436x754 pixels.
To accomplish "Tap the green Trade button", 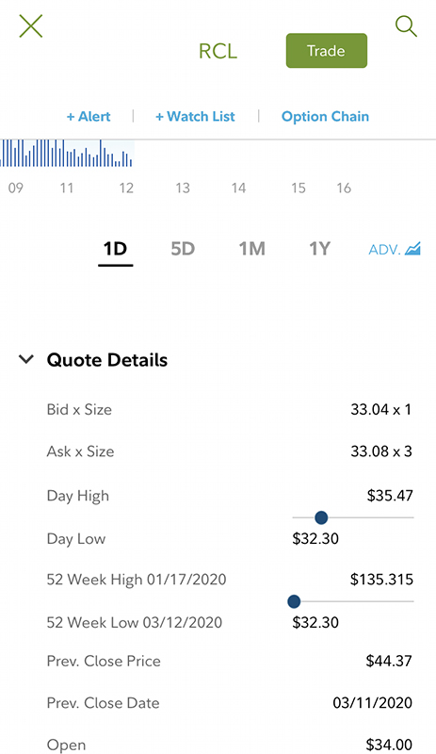I will pos(327,51).
